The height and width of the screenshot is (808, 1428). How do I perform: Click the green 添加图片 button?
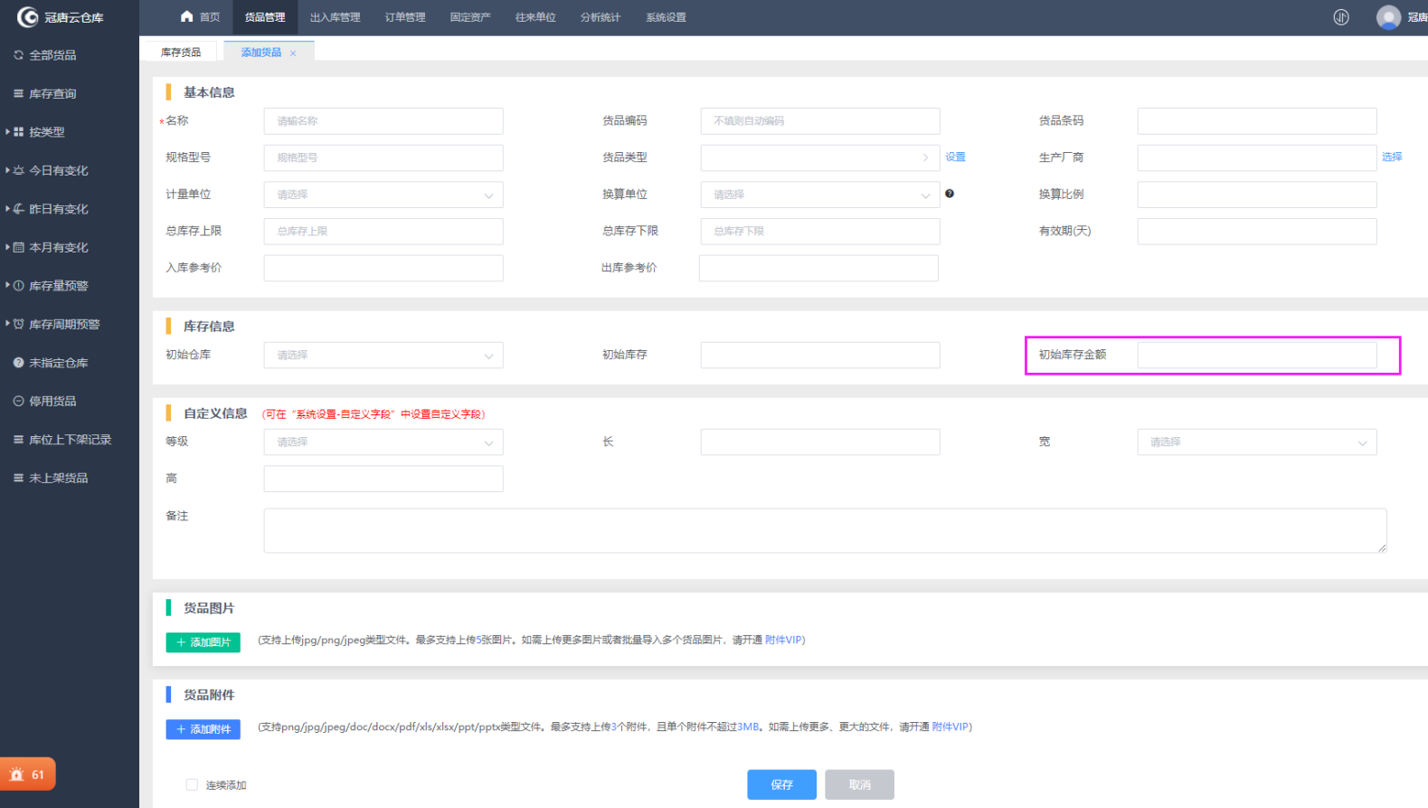(203, 642)
